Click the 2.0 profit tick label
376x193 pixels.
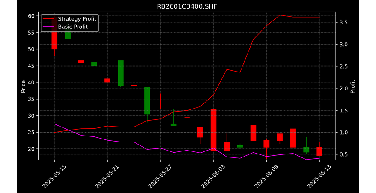pos(343,89)
